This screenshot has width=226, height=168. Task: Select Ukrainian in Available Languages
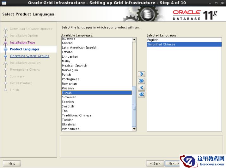click(97, 125)
